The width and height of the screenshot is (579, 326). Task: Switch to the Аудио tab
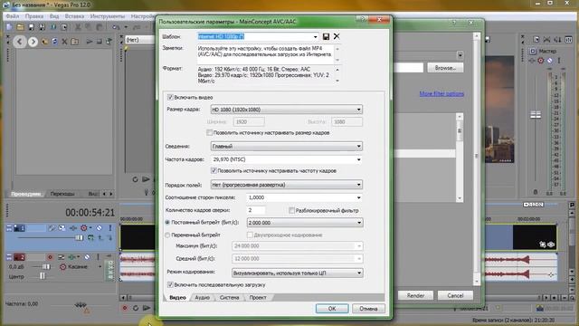click(202, 298)
